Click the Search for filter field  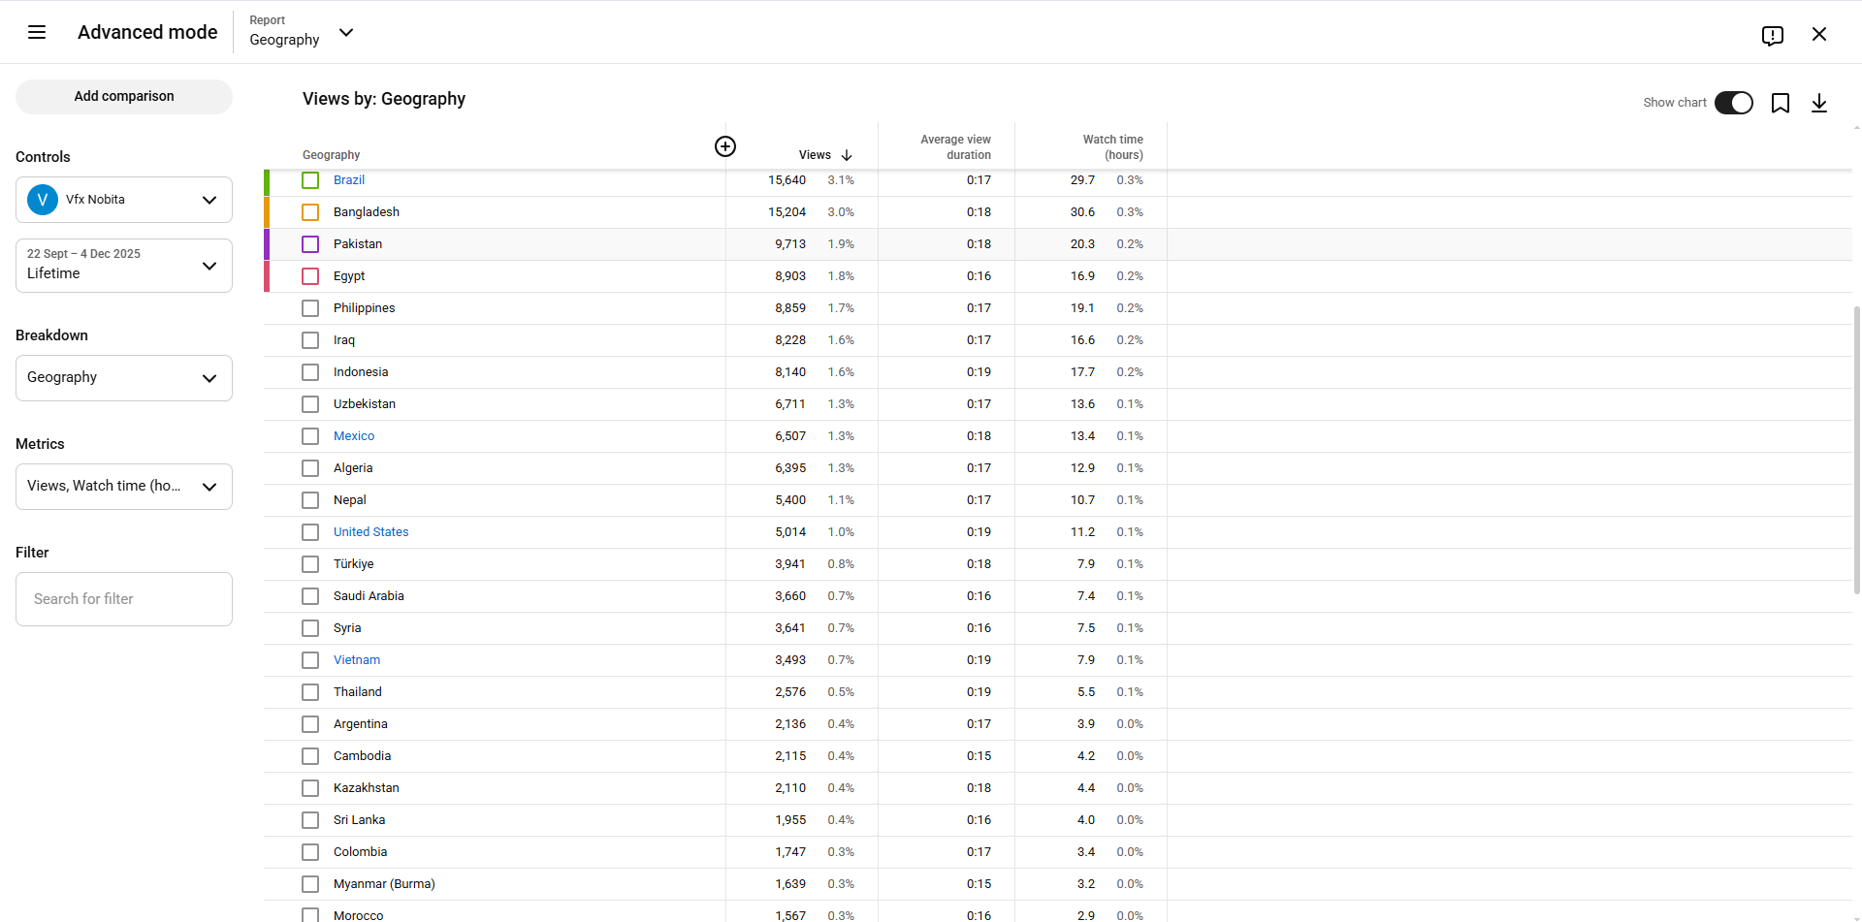coord(124,599)
